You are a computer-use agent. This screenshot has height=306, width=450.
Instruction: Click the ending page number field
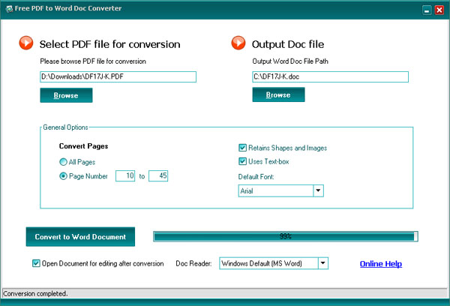[158, 175]
